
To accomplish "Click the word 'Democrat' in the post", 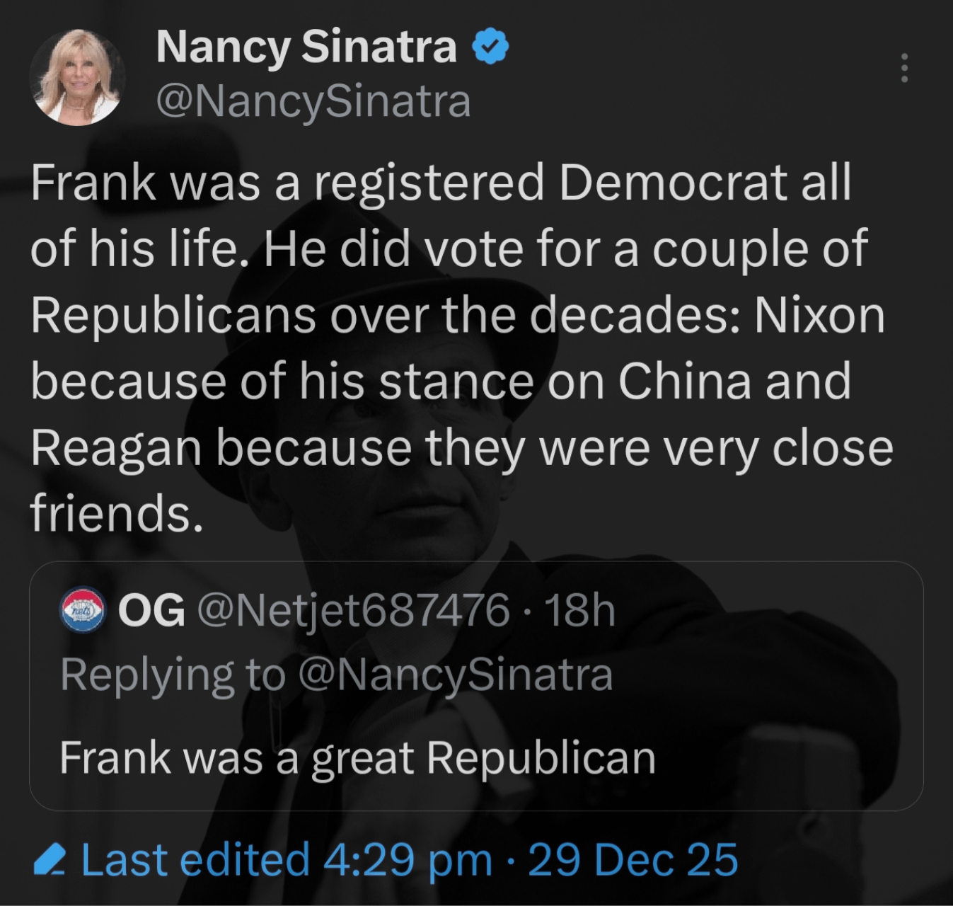I will (x=671, y=183).
